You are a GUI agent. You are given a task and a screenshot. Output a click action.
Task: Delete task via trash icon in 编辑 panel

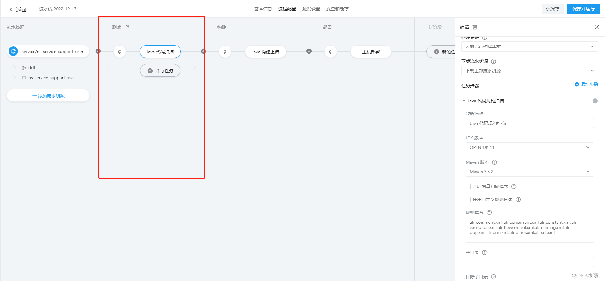[x=475, y=27]
